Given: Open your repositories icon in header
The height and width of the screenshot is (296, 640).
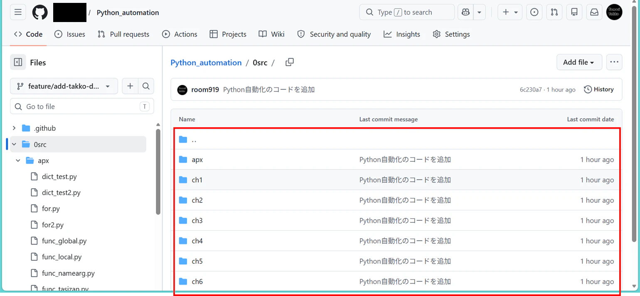Looking at the screenshot, I should pos(574,12).
